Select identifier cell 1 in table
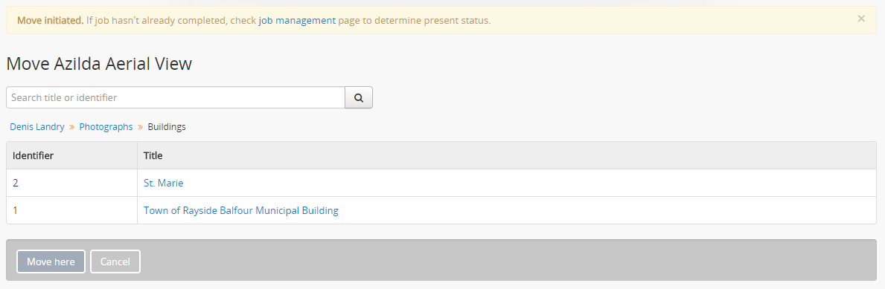 pos(71,211)
